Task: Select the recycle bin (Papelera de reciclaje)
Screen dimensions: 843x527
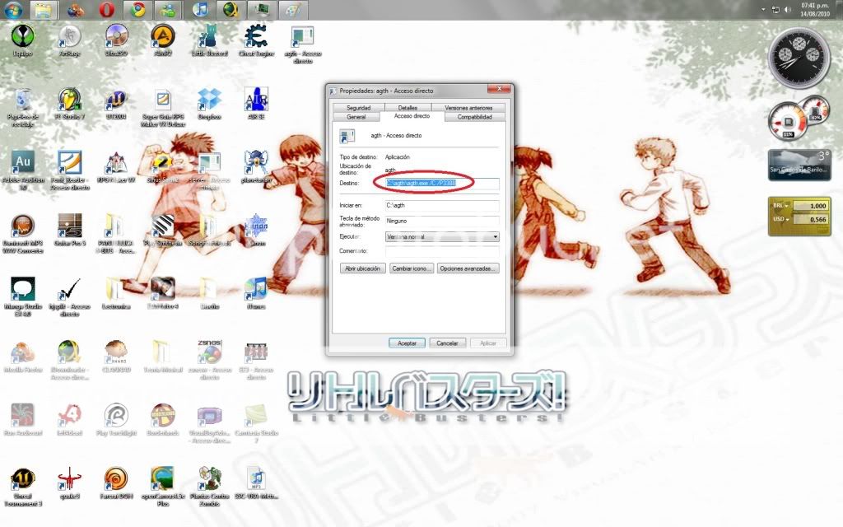Action: pos(22,108)
